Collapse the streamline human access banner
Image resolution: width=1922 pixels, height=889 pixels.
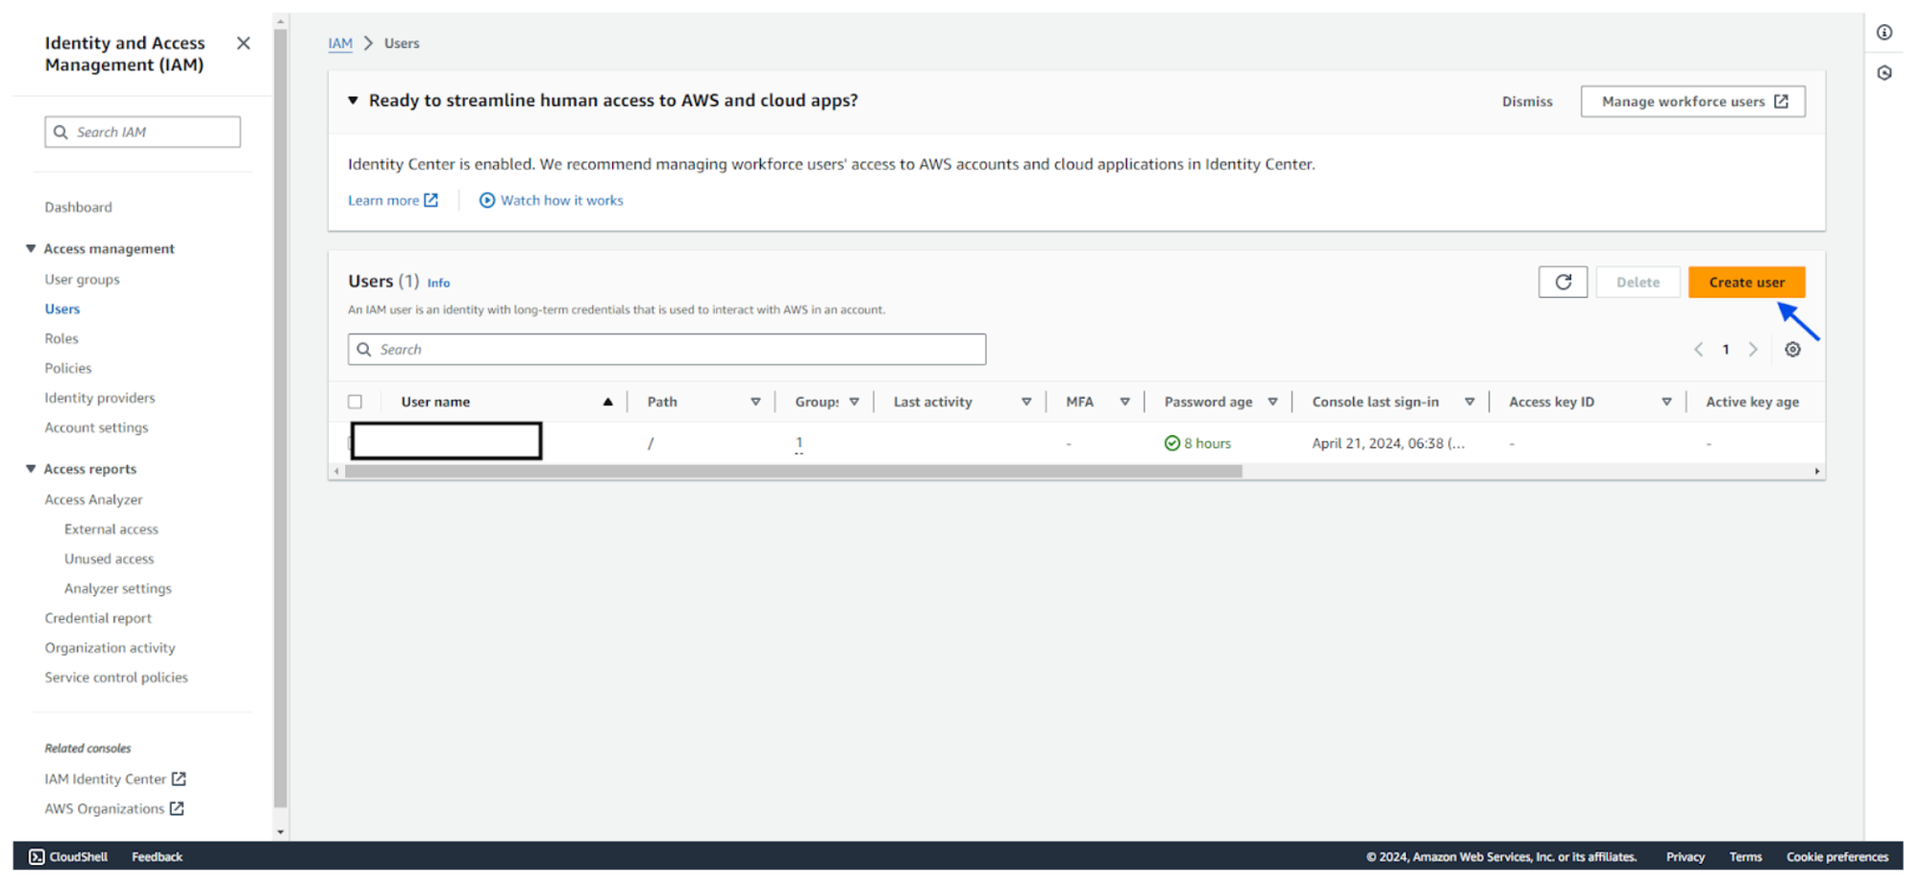tap(353, 101)
